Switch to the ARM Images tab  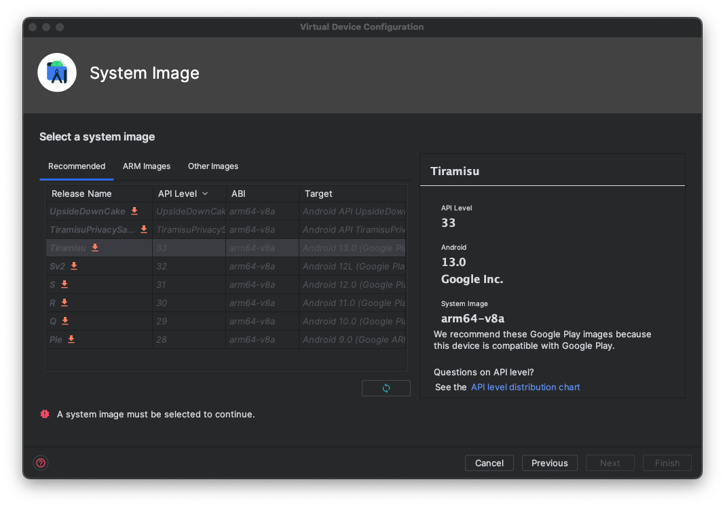pyautogui.click(x=147, y=166)
